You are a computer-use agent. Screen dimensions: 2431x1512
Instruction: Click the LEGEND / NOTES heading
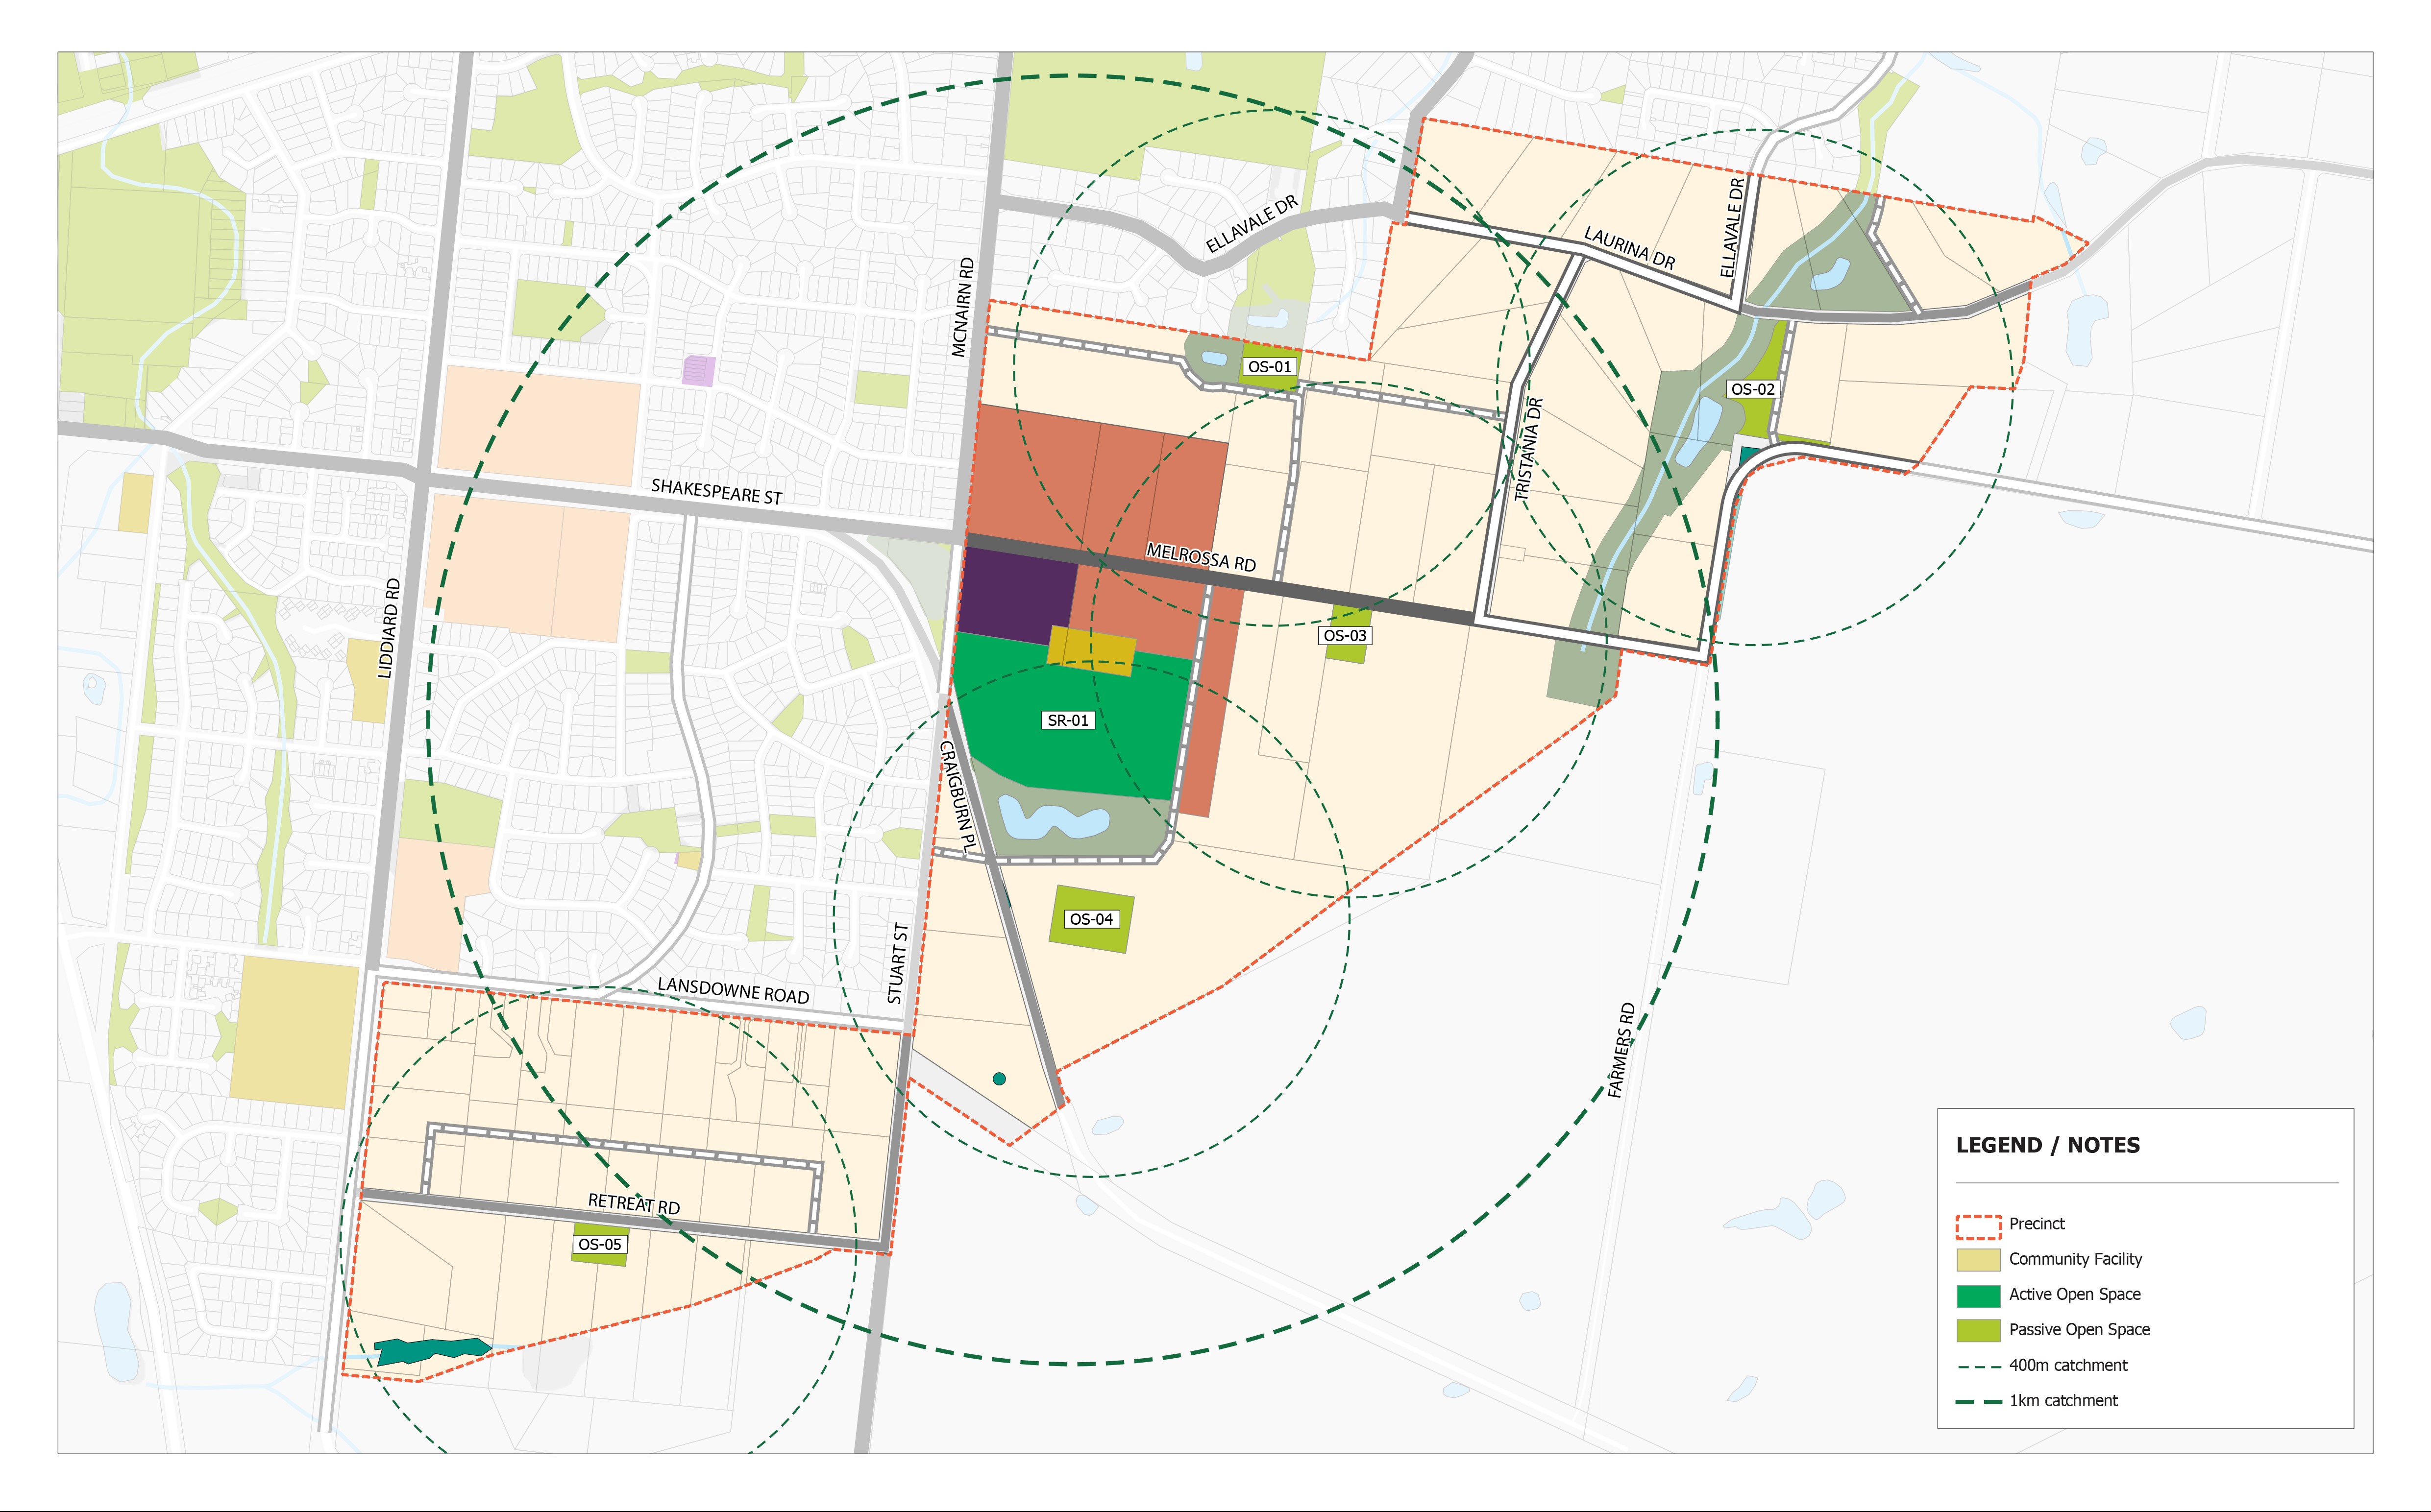[2048, 1145]
